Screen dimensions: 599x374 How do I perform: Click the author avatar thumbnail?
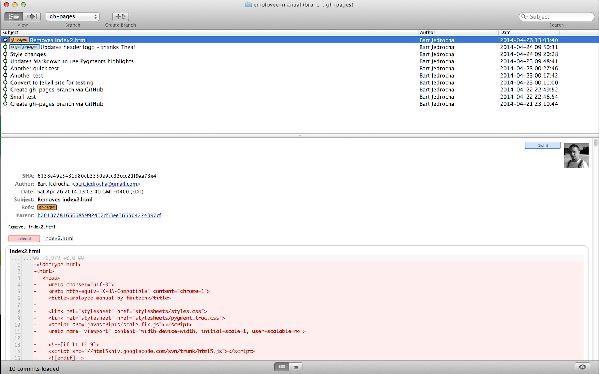[576, 156]
